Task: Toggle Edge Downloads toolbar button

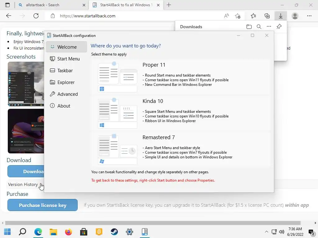Action: [281, 16]
